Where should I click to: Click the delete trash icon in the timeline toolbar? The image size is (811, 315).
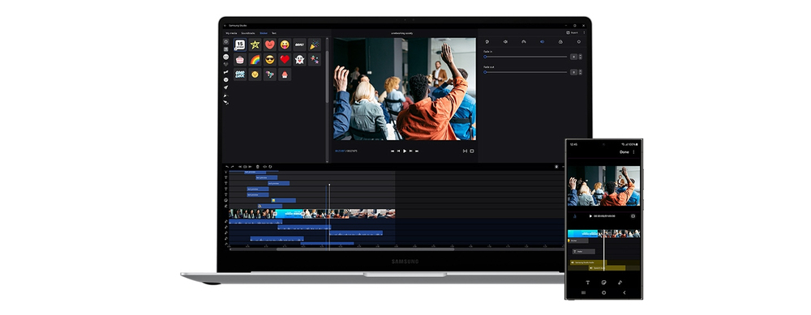coord(258,167)
